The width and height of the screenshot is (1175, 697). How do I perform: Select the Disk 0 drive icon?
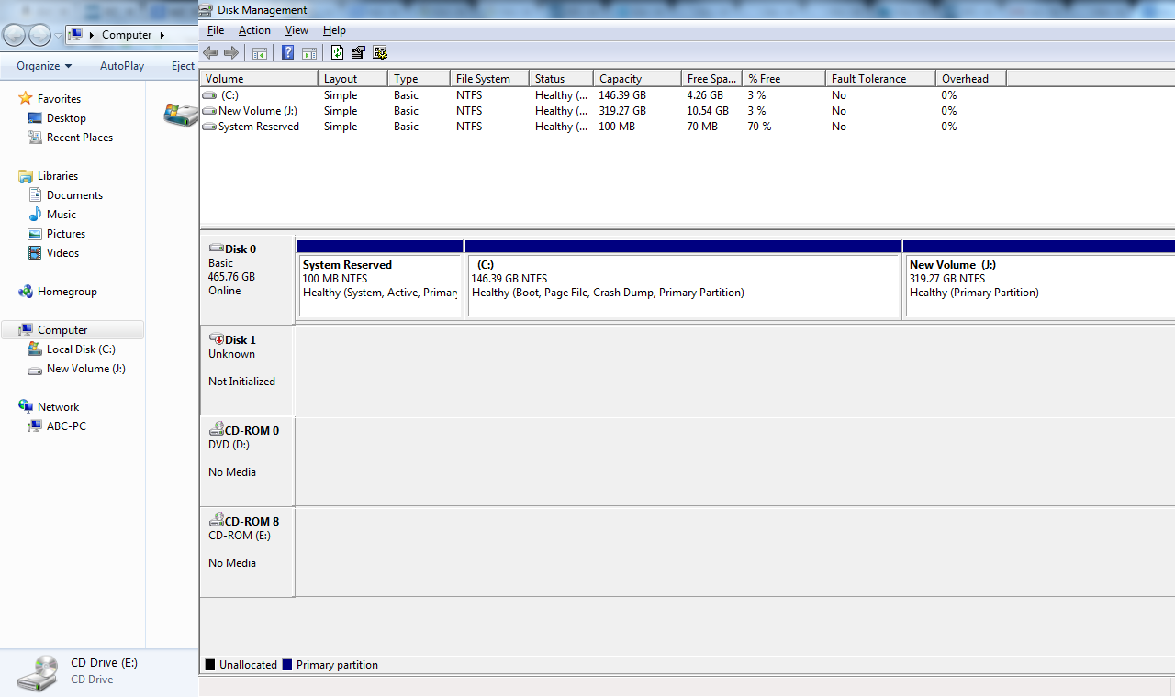click(x=217, y=249)
